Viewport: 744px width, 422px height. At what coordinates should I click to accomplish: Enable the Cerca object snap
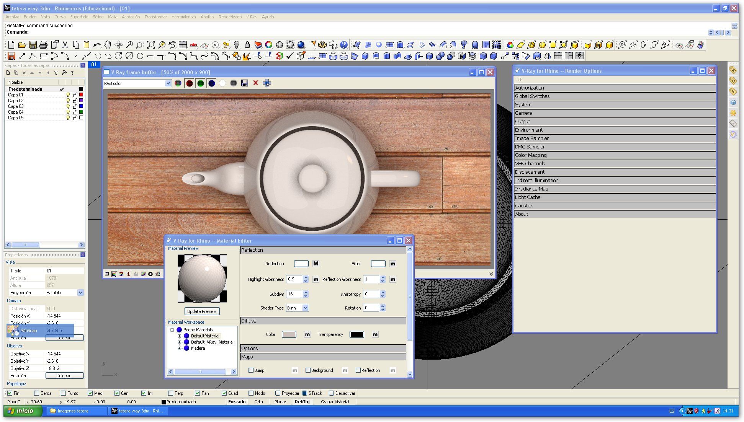coord(37,393)
